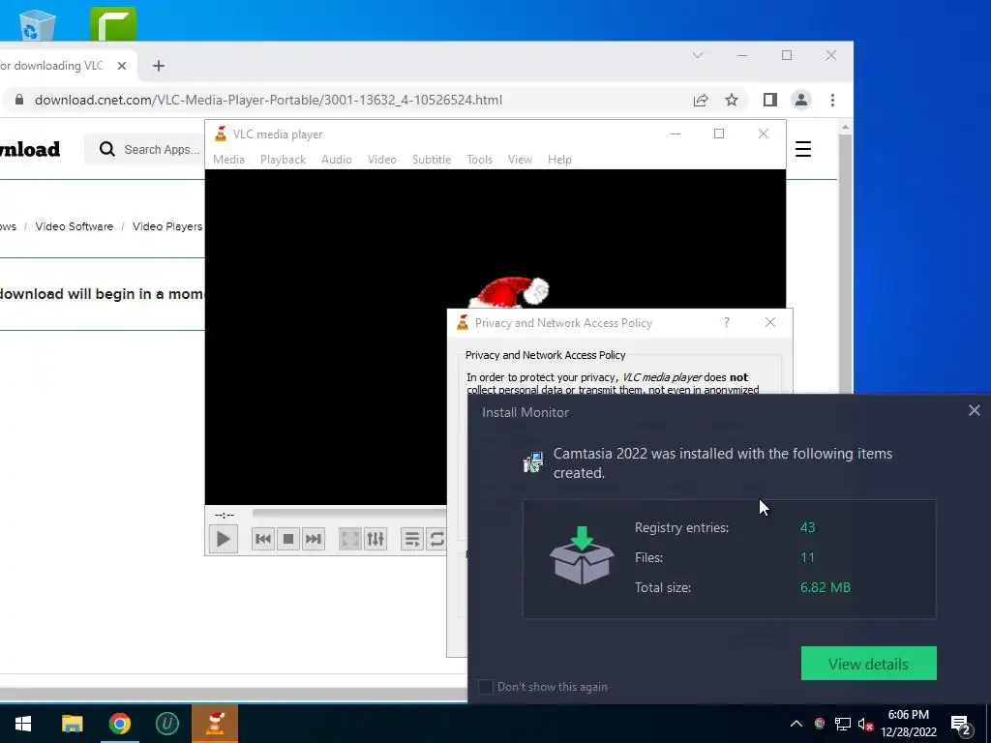
Task: Open VLC Media menu
Action: tap(228, 160)
